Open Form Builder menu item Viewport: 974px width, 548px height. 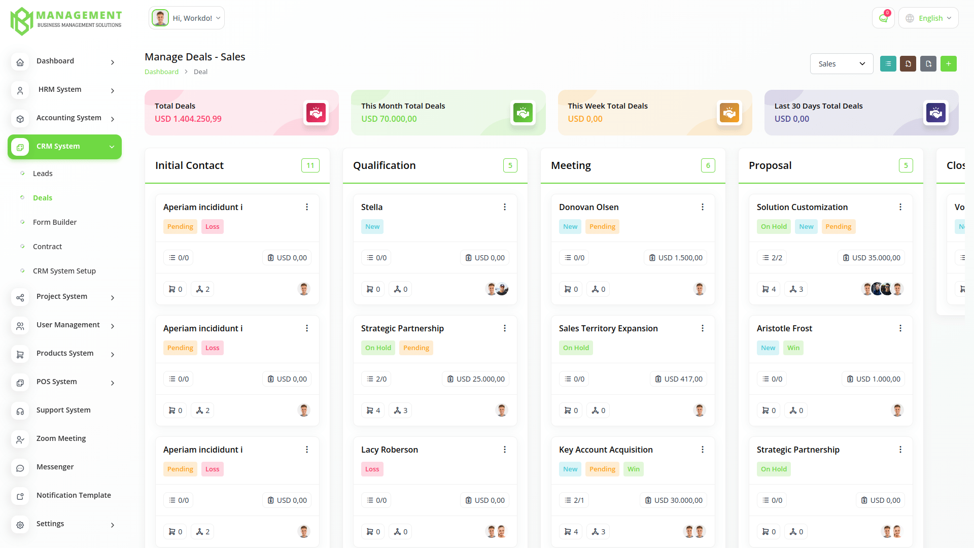tap(55, 222)
